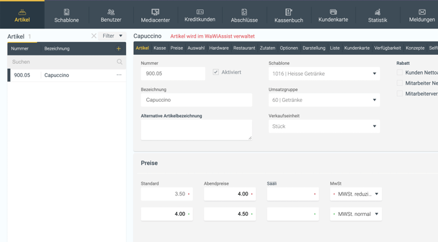The image size is (438, 242).
Task: Switch to the Liste tab
Action: click(x=335, y=48)
